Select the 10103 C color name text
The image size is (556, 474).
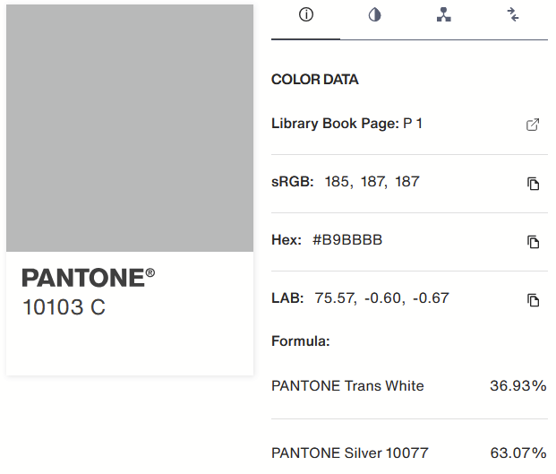64,307
